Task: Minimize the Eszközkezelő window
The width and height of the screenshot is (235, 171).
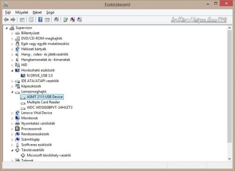Action: click(x=208, y=4)
